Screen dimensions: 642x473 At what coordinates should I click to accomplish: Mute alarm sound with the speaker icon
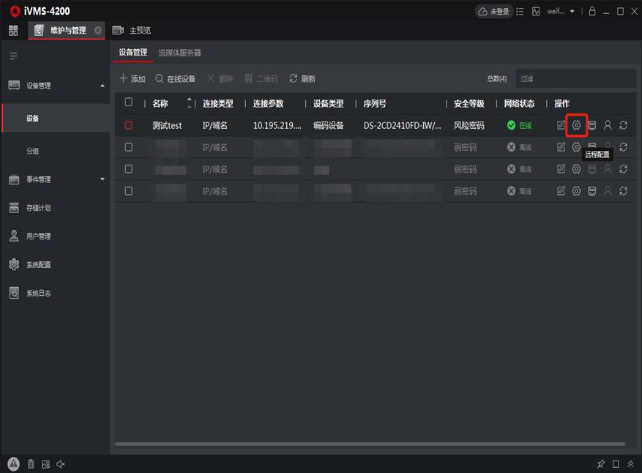coord(61,463)
